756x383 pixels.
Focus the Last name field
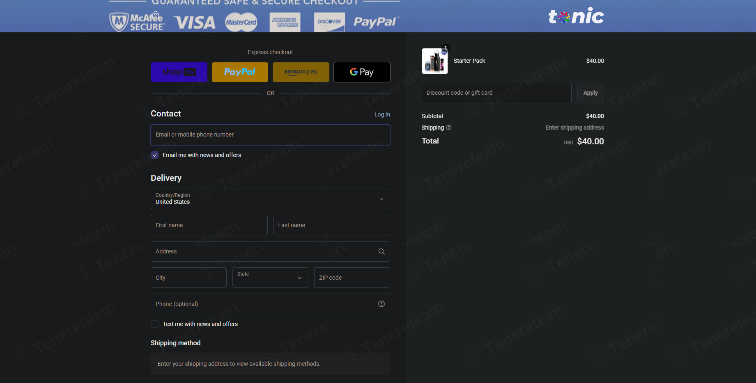click(332, 225)
